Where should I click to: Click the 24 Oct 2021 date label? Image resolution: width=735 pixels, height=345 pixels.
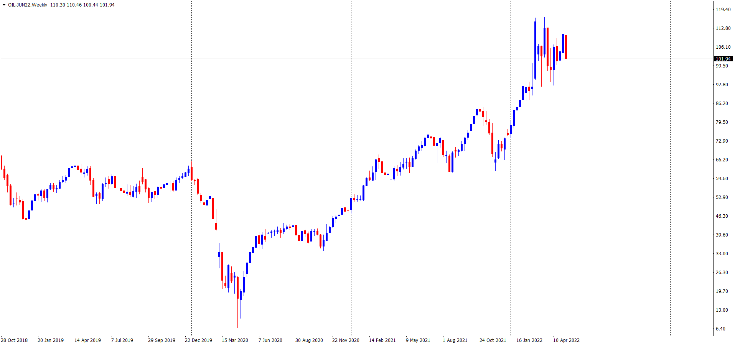point(493,340)
